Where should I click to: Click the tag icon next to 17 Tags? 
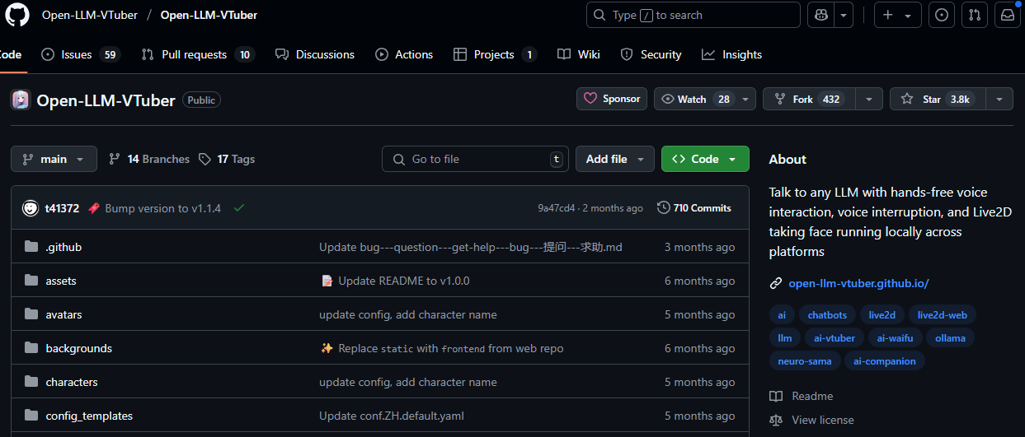[205, 159]
